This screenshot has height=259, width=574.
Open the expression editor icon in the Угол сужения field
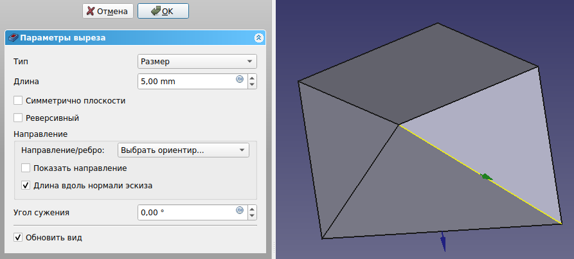pos(240,210)
